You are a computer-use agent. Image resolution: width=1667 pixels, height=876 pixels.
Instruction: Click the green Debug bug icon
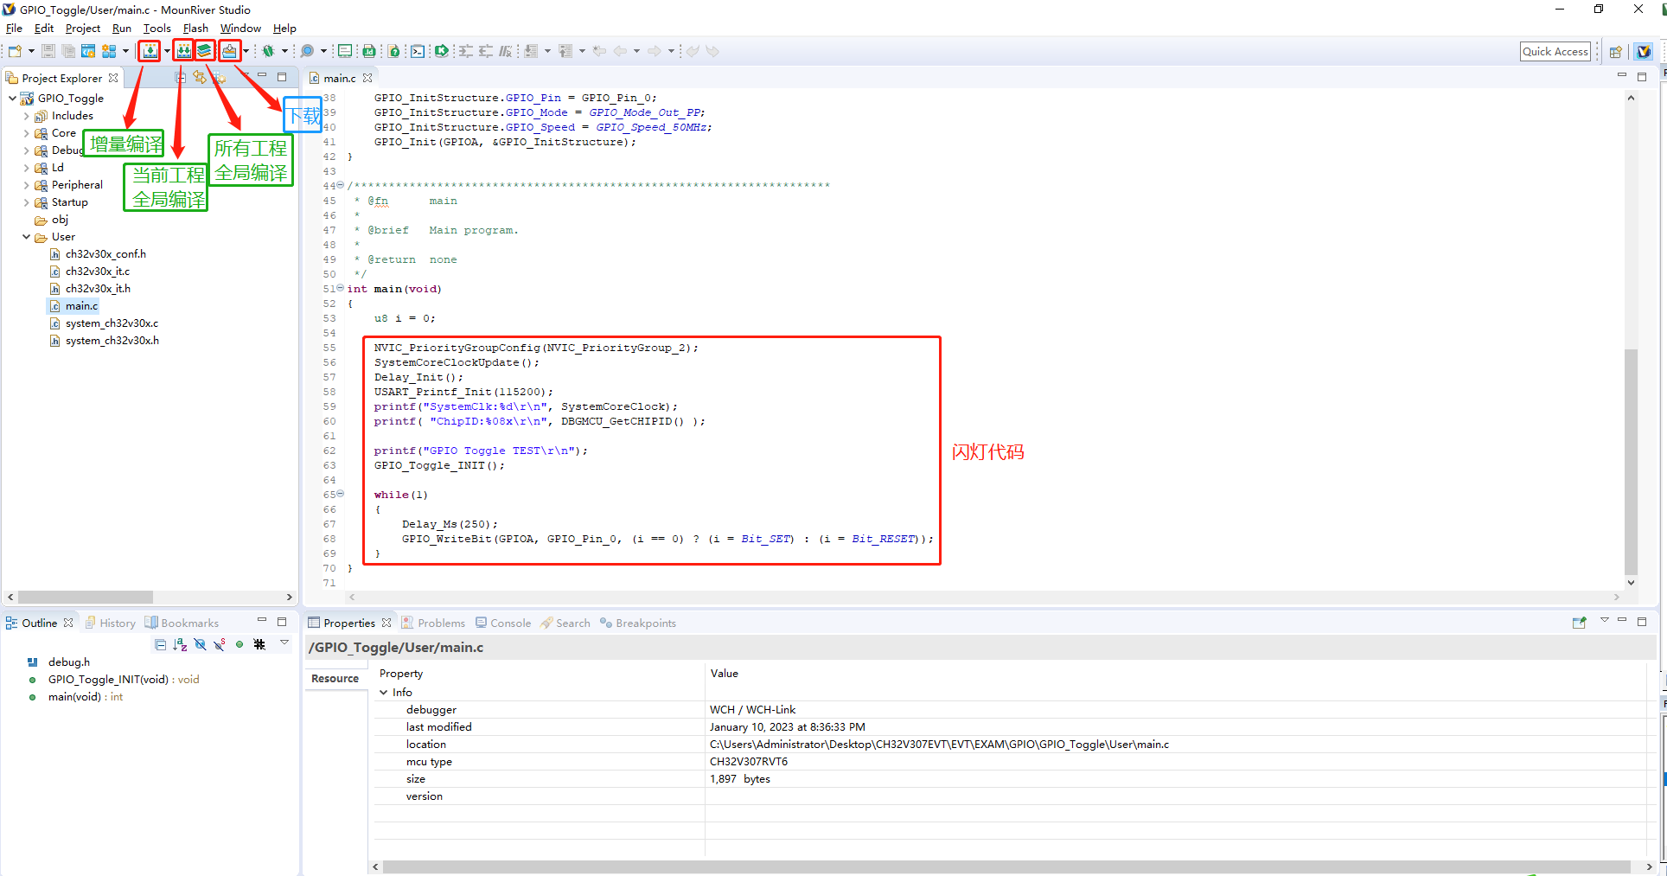tap(269, 51)
